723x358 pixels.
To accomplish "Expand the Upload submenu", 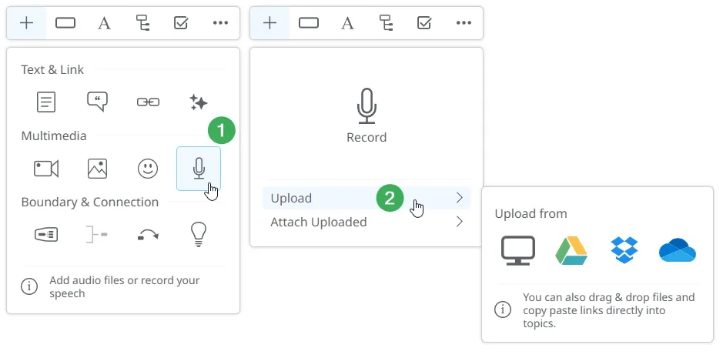I will 367,198.
